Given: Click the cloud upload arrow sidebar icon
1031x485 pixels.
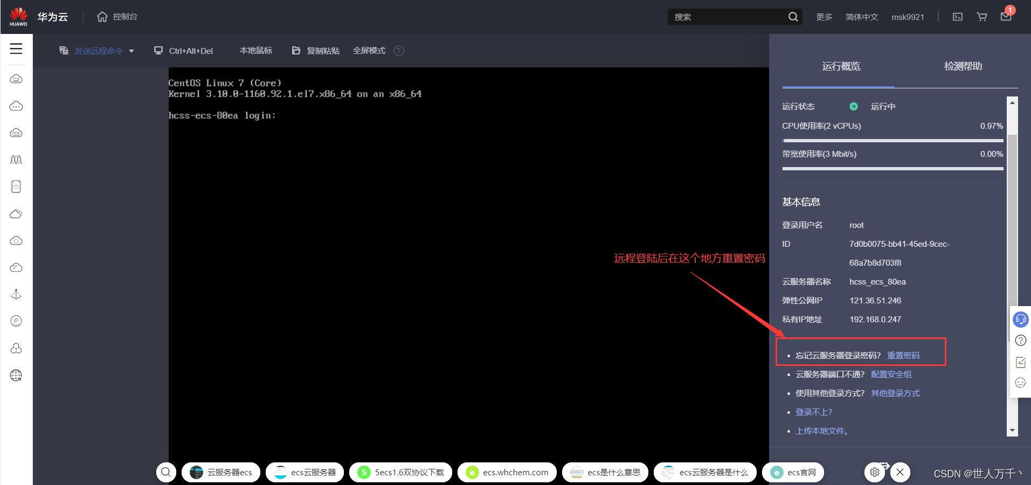Looking at the screenshot, I should tap(16, 241).
